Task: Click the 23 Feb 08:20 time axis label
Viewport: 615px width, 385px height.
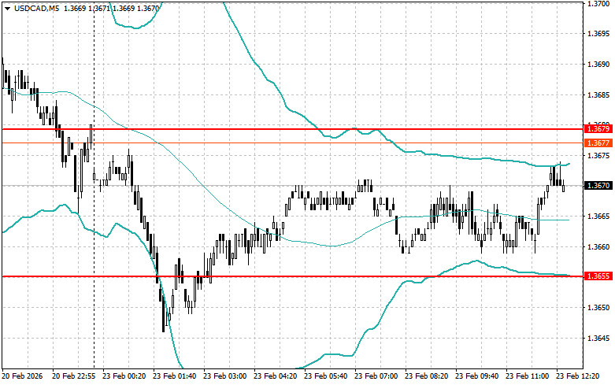Action: (426, 376)
